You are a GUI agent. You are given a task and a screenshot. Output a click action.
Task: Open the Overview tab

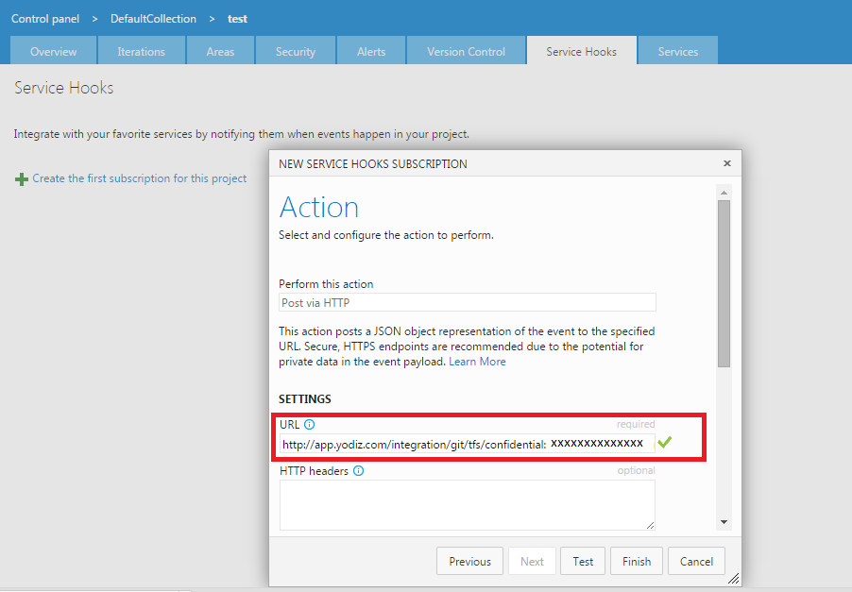tap(53, 52)
